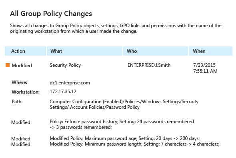The height and width of the screenshot is (158, 236).
Task: Click the Minimum password length policy line
Action: [134, 144]
